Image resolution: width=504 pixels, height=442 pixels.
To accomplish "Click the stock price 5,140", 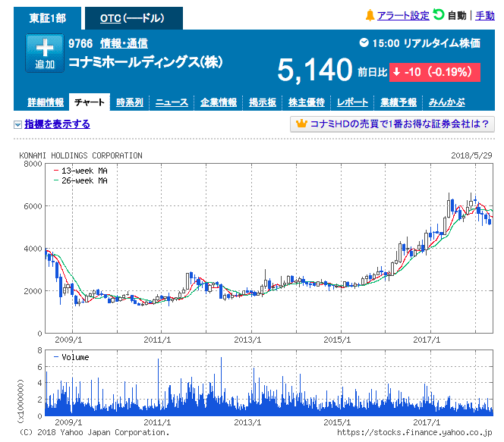I will 315,70.
